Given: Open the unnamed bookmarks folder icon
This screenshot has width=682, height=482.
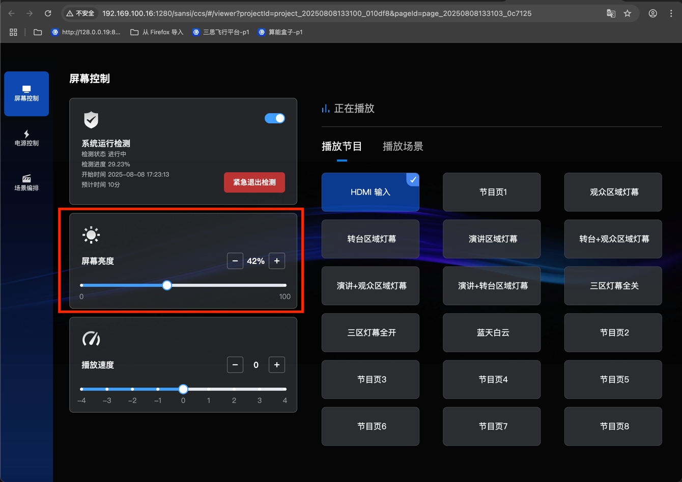Looking at the screenshot, I should [x=38, y=32].
